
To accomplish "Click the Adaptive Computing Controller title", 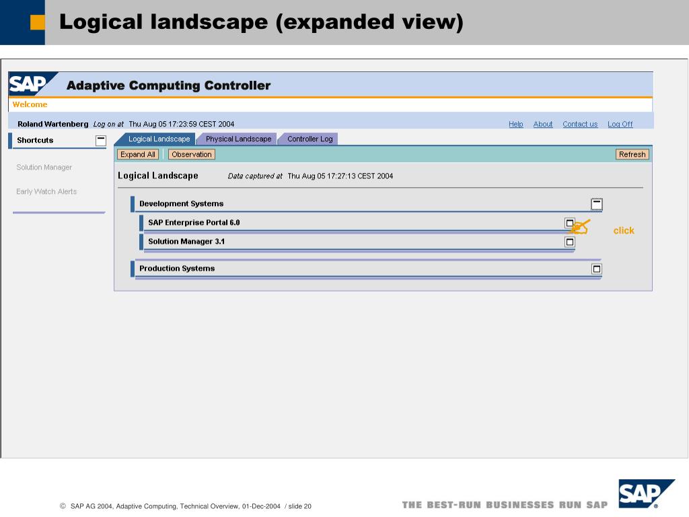I will point(168,85).
